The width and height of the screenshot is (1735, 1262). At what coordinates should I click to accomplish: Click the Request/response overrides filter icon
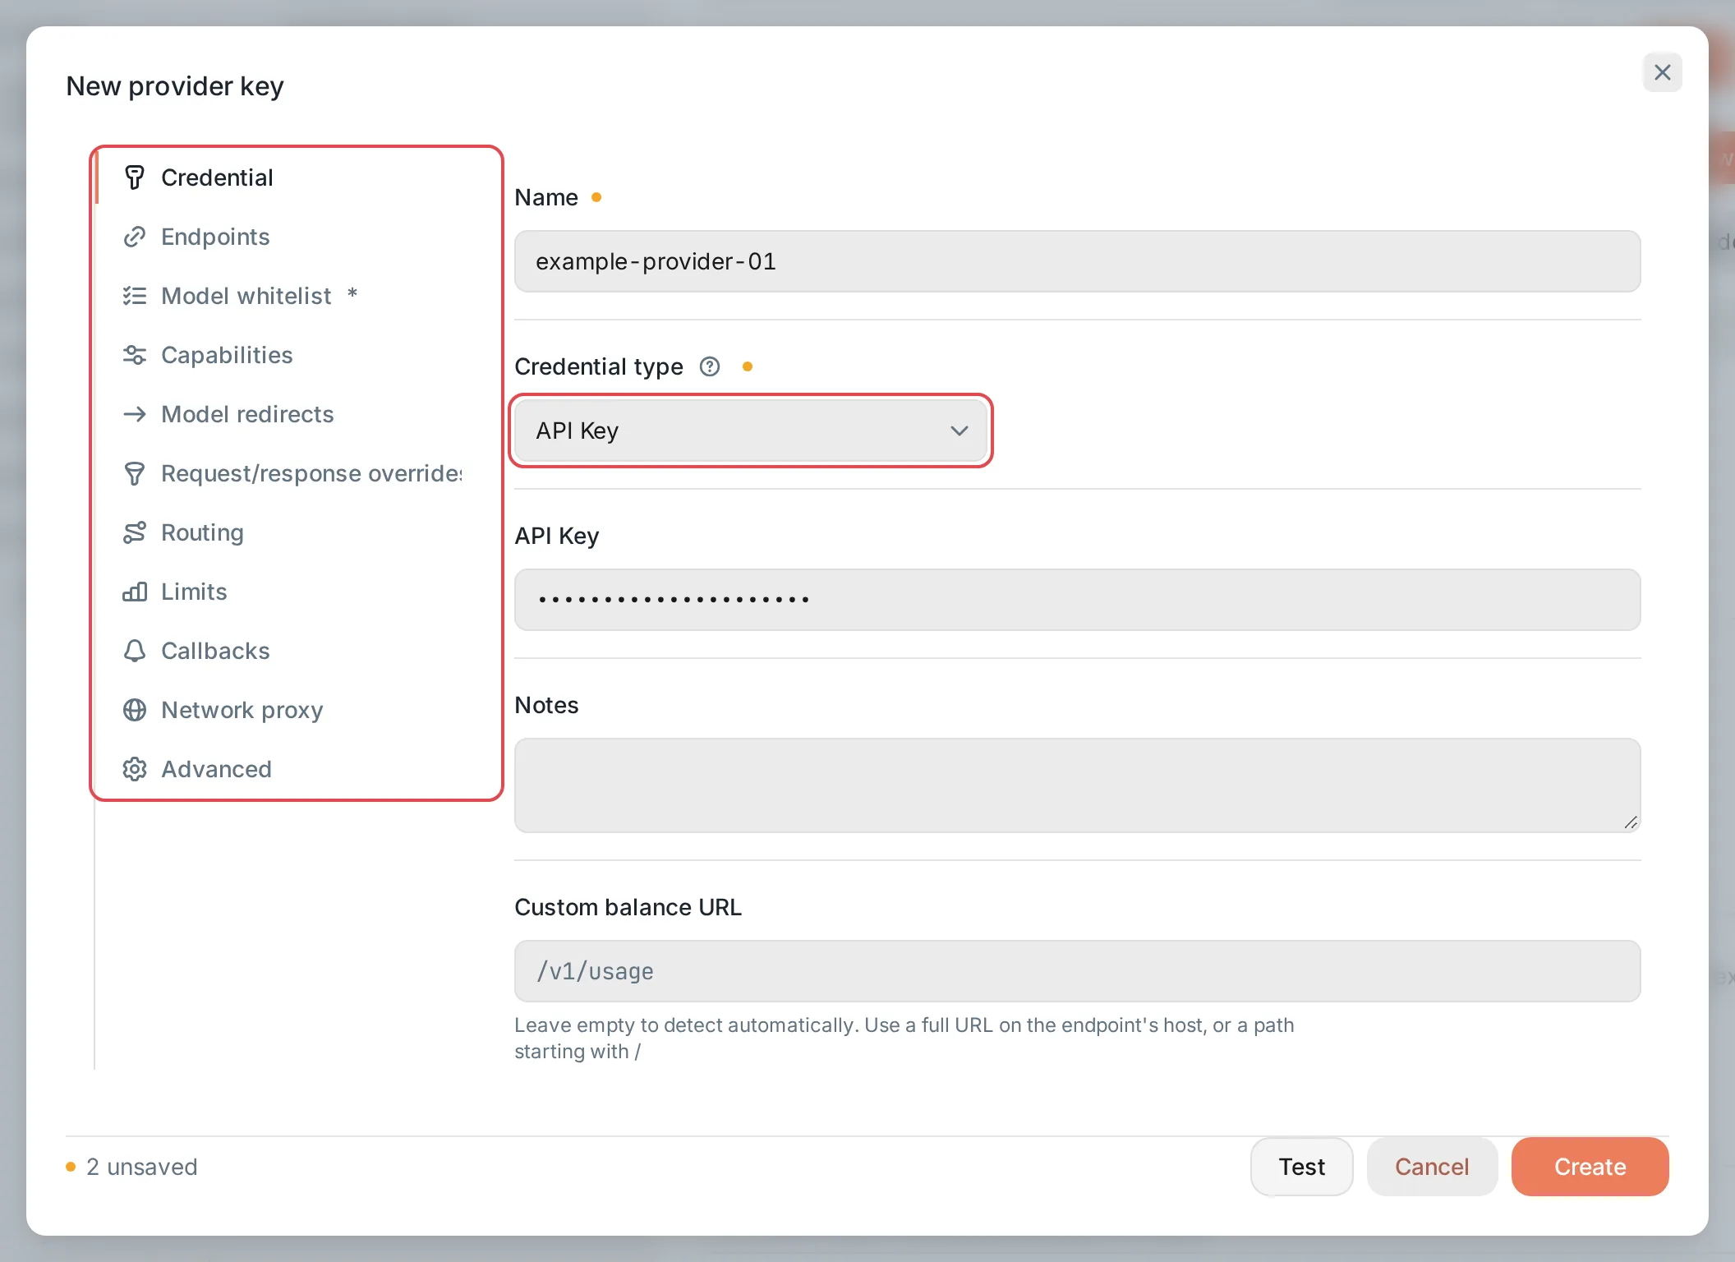pos(135,473)
